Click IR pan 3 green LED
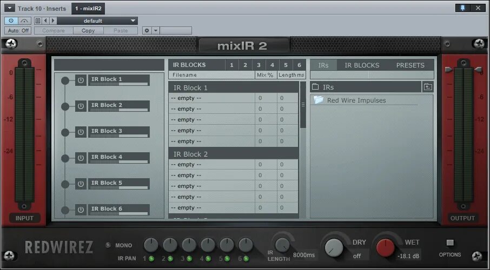The width and height of the screenshot is (490, 270). [x=189, y=259]
